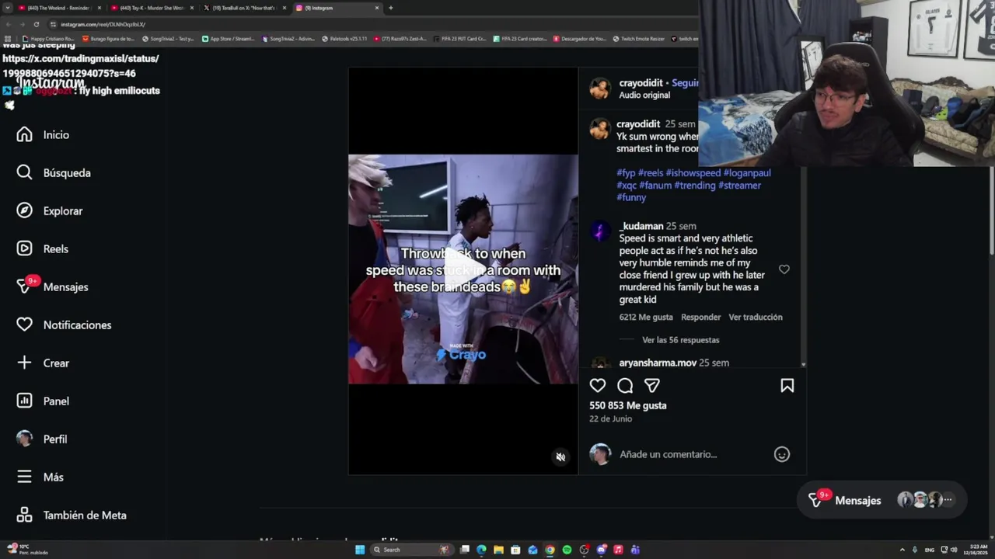The width and height of the screenshot is (995, 559).
Task: Open emoji picker in comment box
Action: (x=782, y=454)
